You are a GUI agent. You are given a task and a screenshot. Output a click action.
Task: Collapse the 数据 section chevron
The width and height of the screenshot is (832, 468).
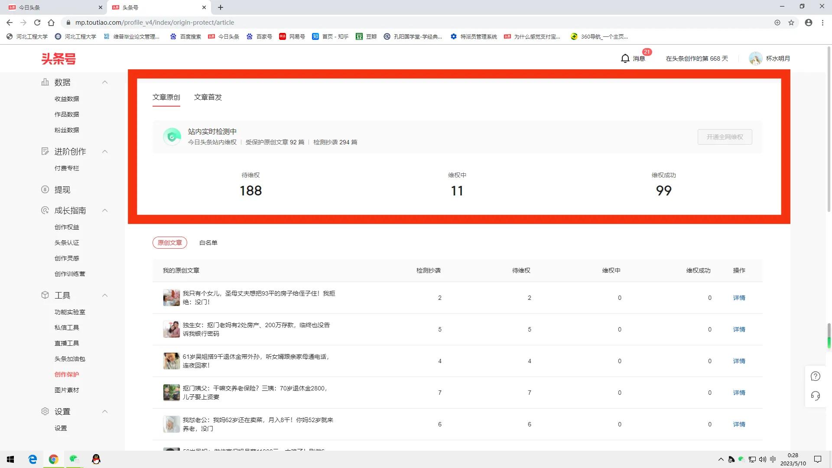(104, 82)
